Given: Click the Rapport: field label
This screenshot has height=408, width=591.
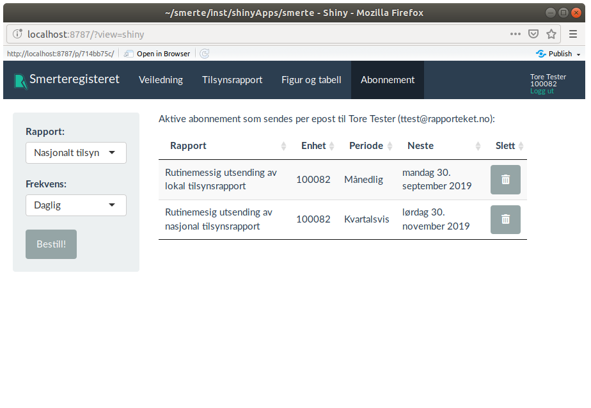Looking at the screenshot, I should click(x=45, y=132).
